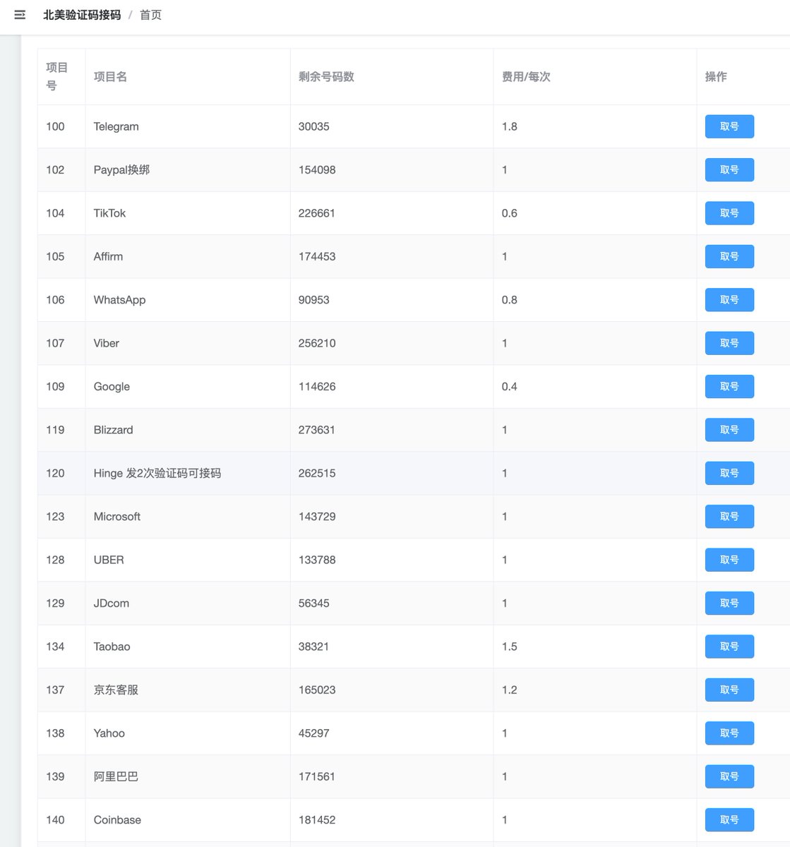This screenshot has width=790, height=847.
Task: Click 取号 button for WhatsApp
Action: point(729,300)
